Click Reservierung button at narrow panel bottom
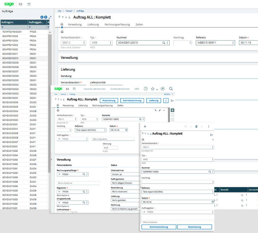258x233 pixels. 194,227
